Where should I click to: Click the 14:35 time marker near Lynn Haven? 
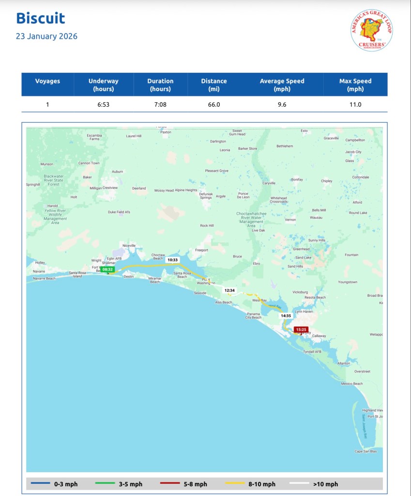(286, 316)
